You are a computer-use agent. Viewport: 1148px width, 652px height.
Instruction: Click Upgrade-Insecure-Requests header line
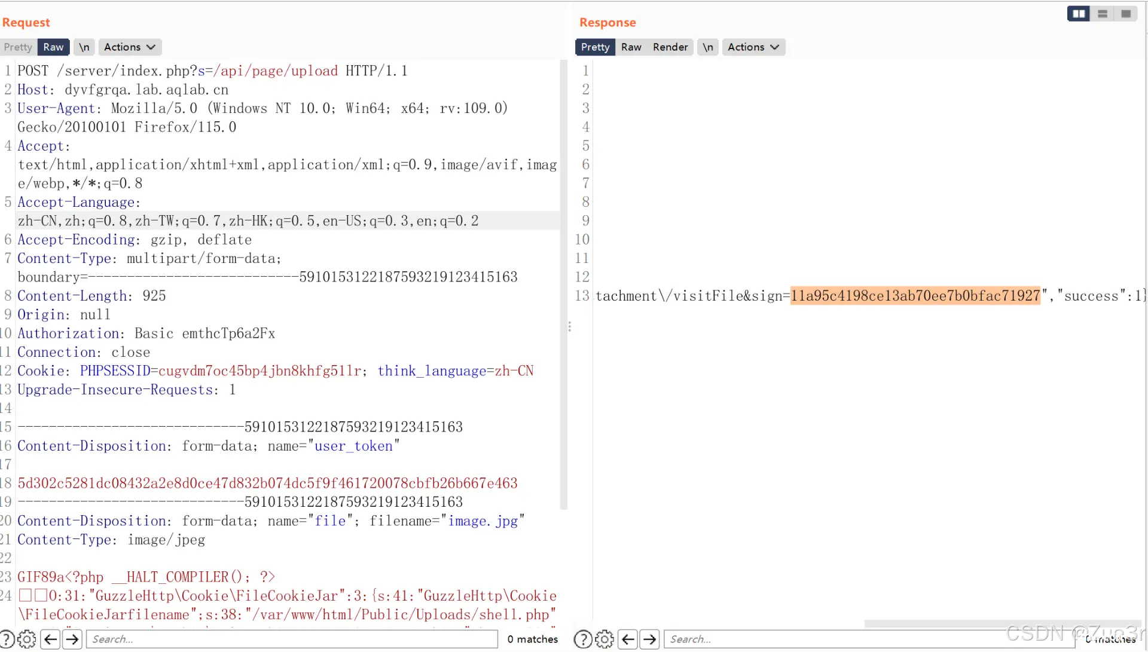pos(127,390)
